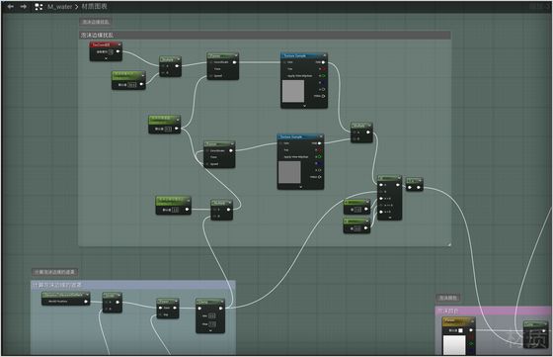Screen dimensions: 553x357
Task: Open the M_water breadcrumb
Action: click(59, 7)
